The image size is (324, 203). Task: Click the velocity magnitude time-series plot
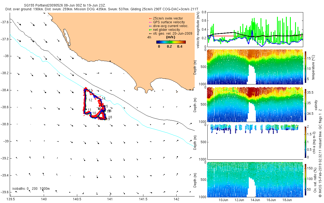(255, 29)
